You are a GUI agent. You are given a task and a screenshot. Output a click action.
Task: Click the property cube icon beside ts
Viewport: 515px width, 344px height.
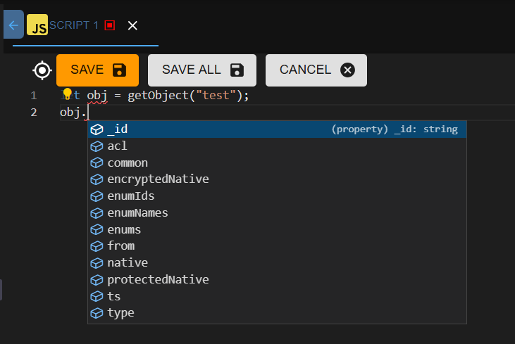click(97, 297)
